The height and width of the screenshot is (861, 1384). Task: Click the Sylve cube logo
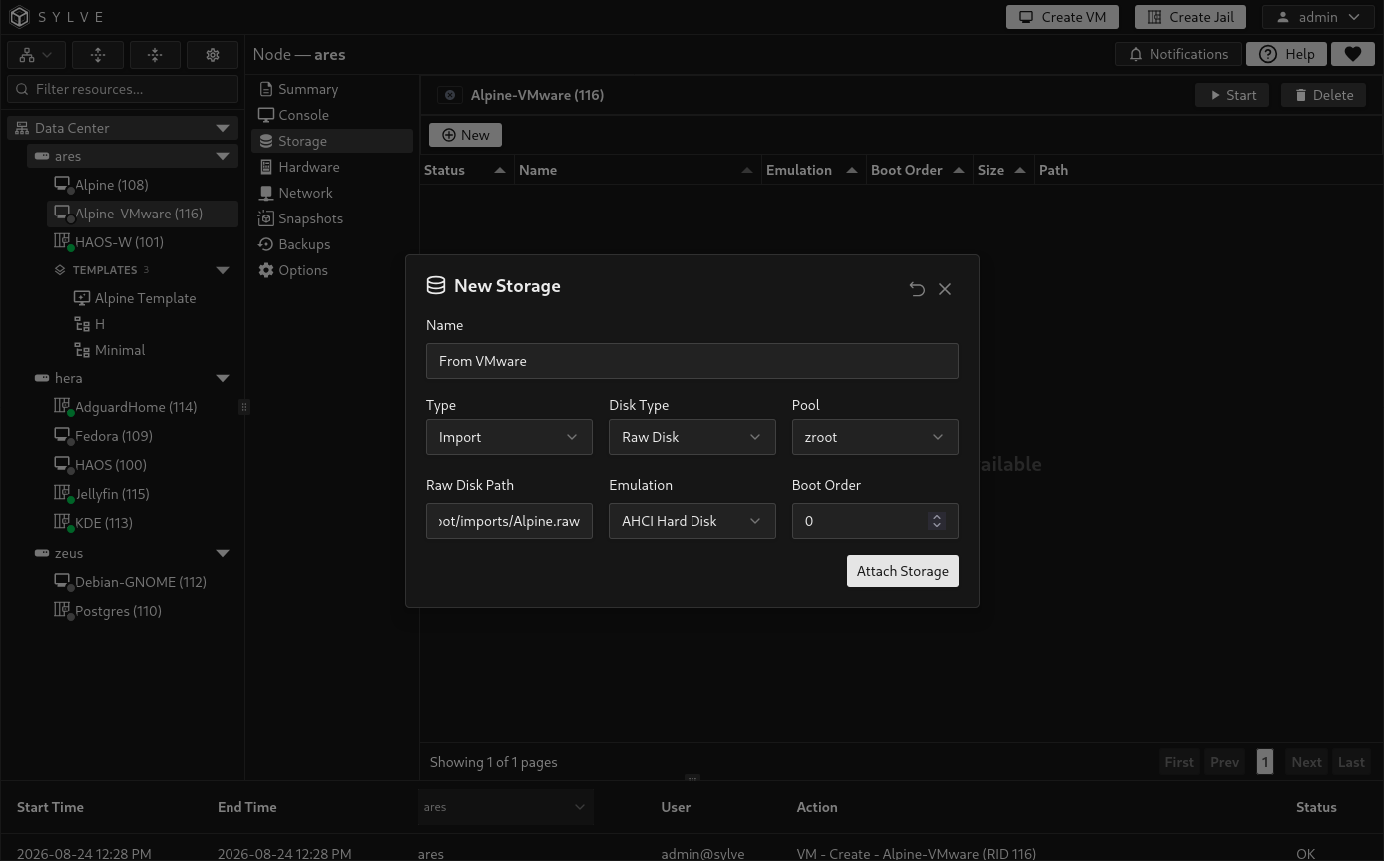tap(19, 17)
